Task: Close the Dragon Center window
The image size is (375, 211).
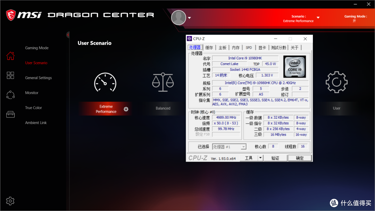Action: click(x=368, y=4)
